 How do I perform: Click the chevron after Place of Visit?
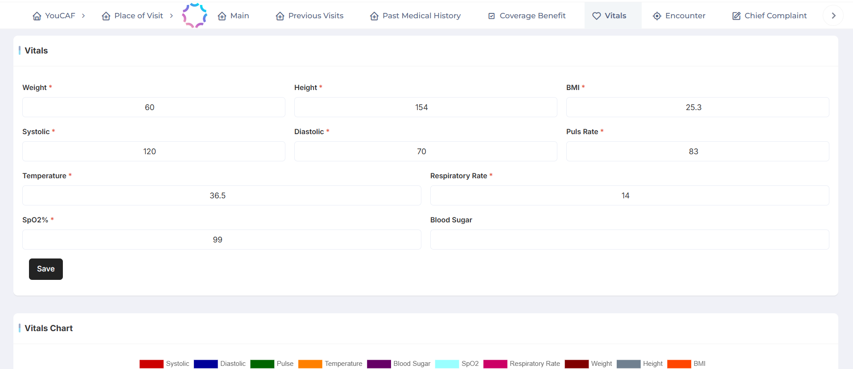coord(171,16)
